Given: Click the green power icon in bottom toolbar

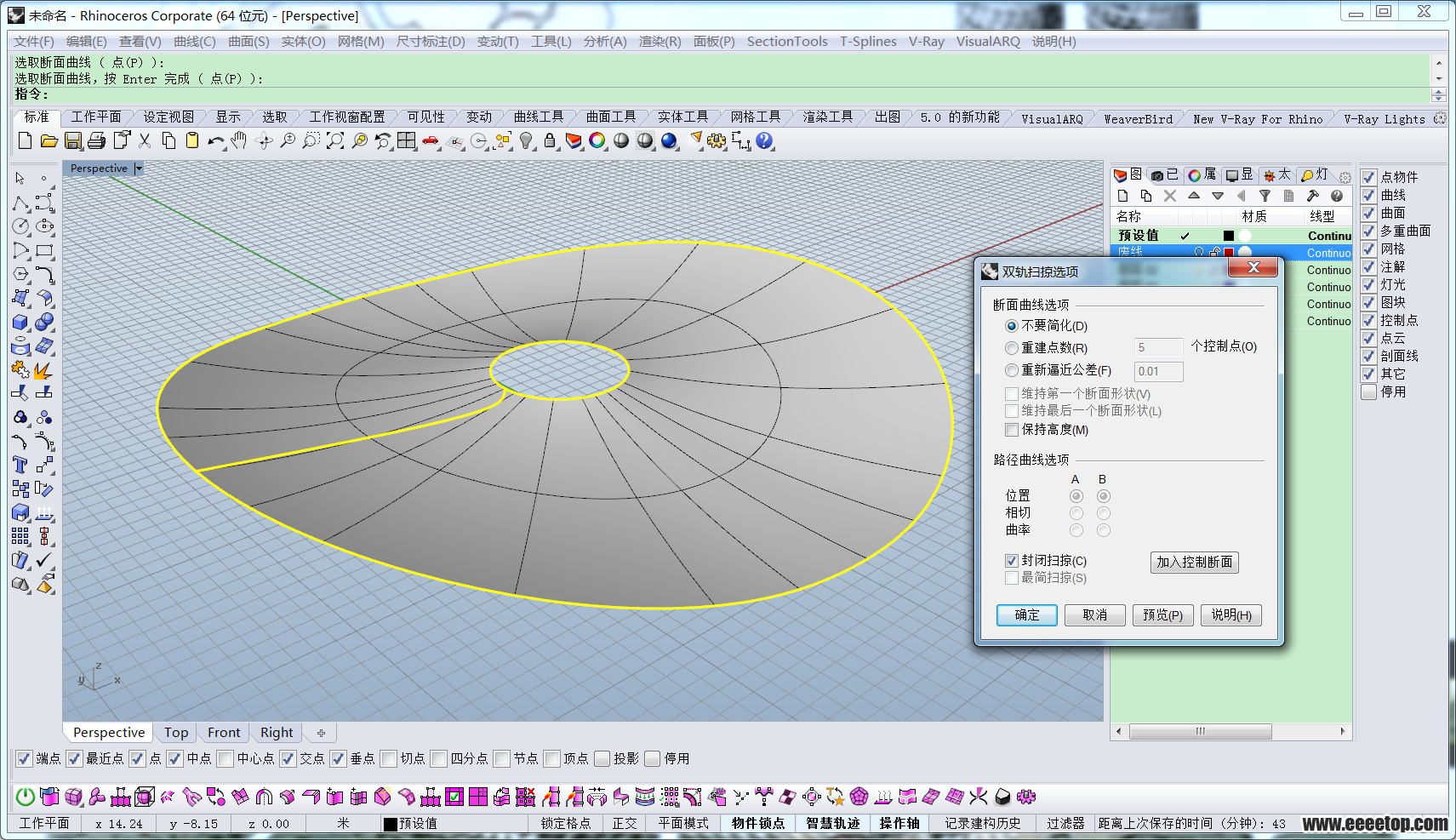Looking at the screenshot, I should 26,797.
